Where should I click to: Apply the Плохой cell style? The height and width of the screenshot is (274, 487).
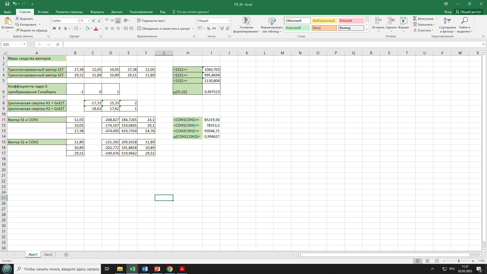point(351,21)
